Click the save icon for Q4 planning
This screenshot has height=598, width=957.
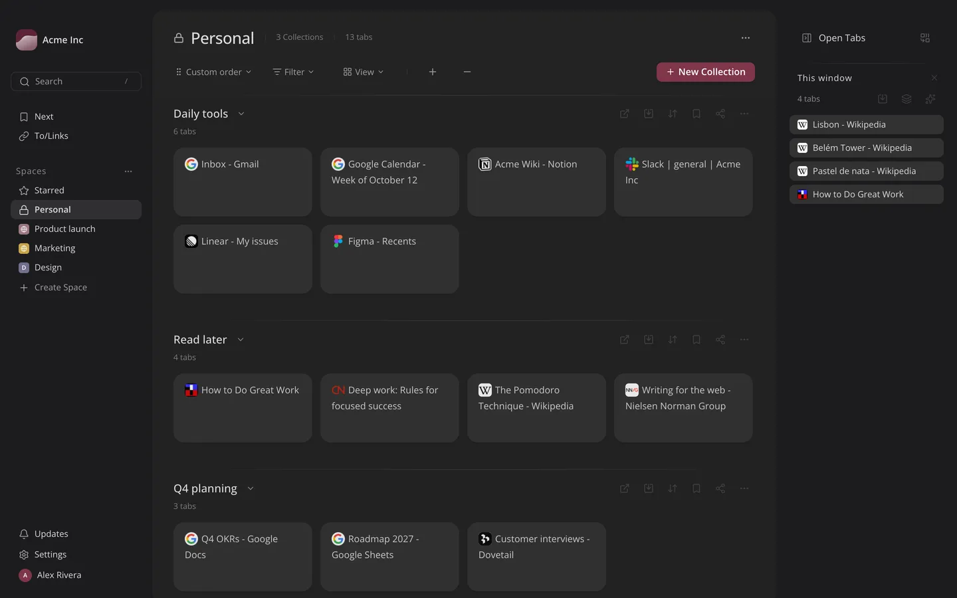click(649, 488)
